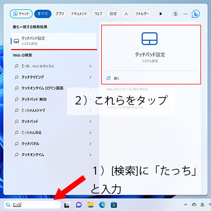Click the touchpad icon beside タッチパッド設定 result

pos(16,41)
